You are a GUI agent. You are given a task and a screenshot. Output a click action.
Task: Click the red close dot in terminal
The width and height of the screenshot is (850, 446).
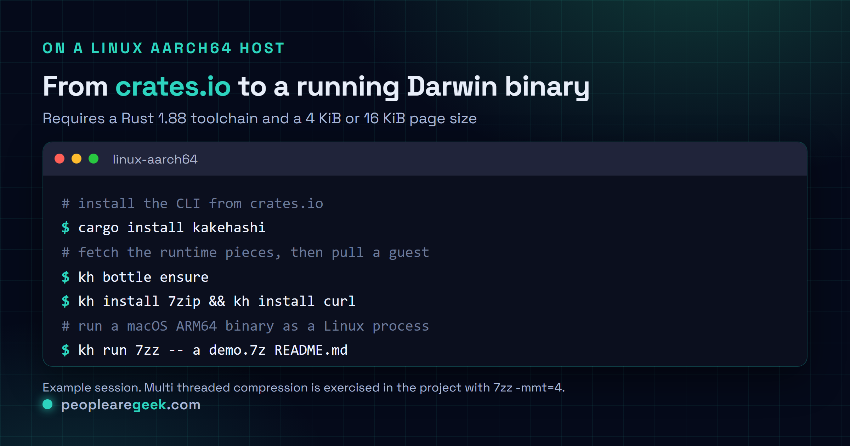coord(59,159)
